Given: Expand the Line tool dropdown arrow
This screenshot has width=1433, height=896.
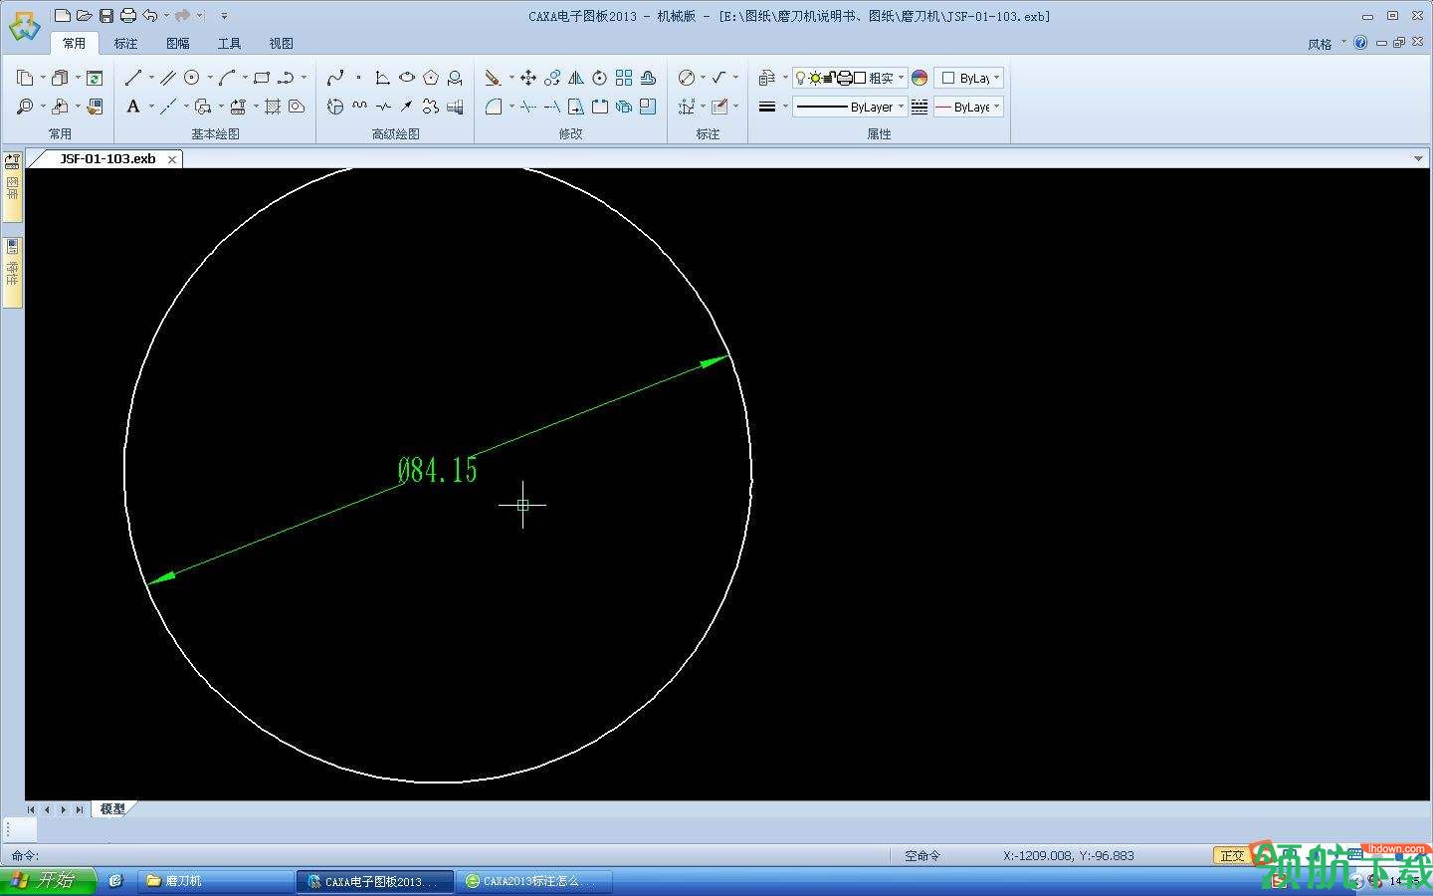Looking at the screenshot, I should click(x=150, y=77).
